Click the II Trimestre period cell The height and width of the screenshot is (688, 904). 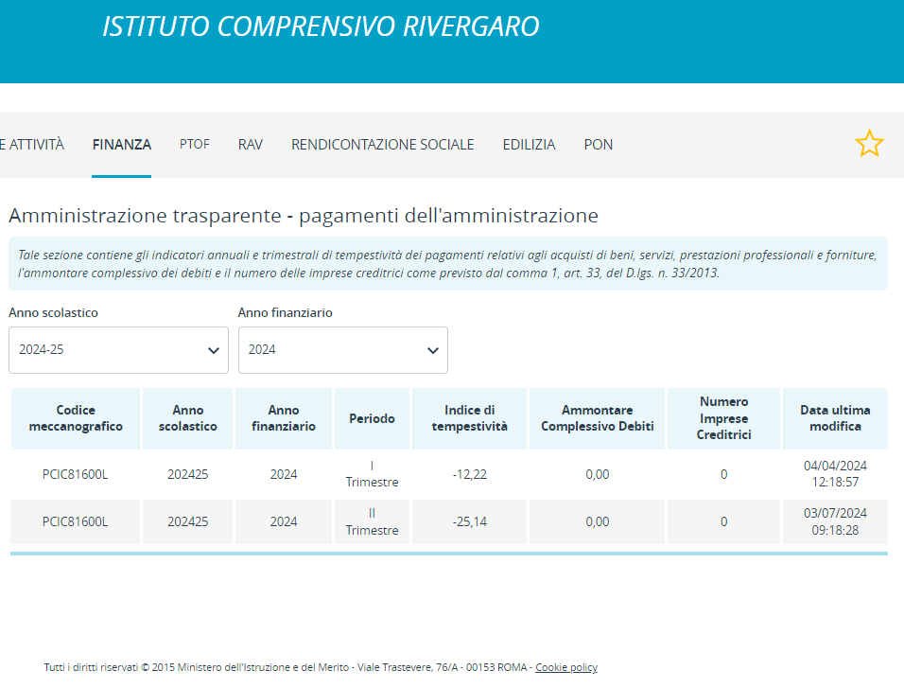point(372,521)
